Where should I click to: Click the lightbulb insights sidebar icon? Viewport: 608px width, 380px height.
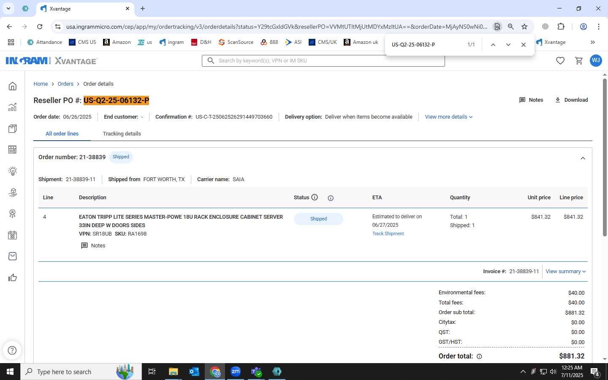13,171
